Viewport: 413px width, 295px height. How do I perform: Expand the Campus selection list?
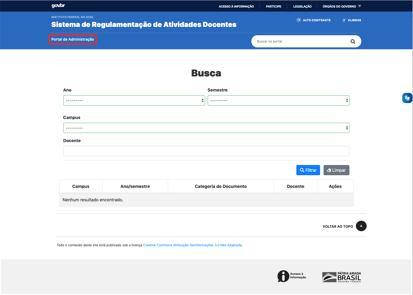coord(206,128)
